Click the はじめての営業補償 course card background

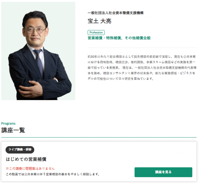coord(99,162)
